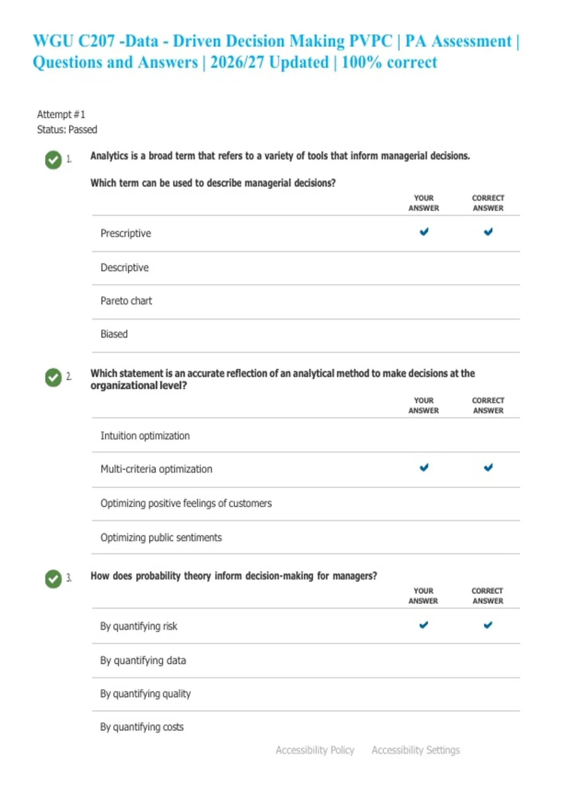The width and height of the screenshot is (563, 798).
Task: Select By quantifying data option
Action: (306, 660)
